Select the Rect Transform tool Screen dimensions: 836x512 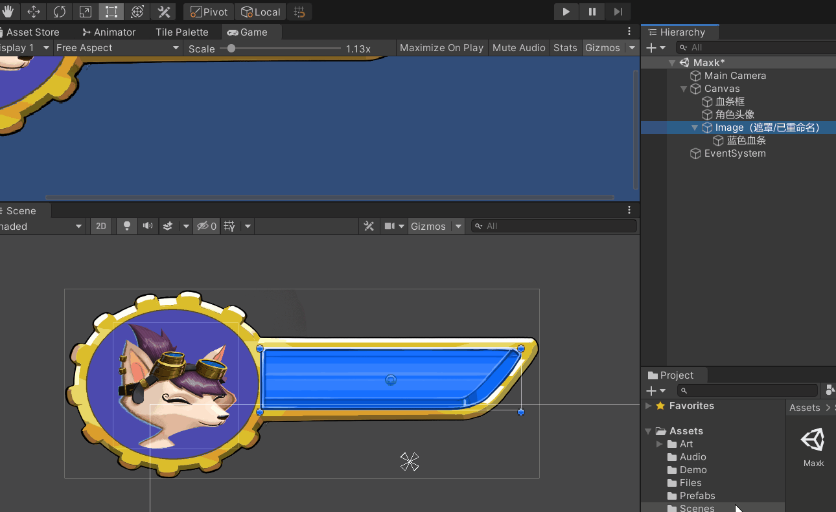pyautogui.click(x=111, y=12)
